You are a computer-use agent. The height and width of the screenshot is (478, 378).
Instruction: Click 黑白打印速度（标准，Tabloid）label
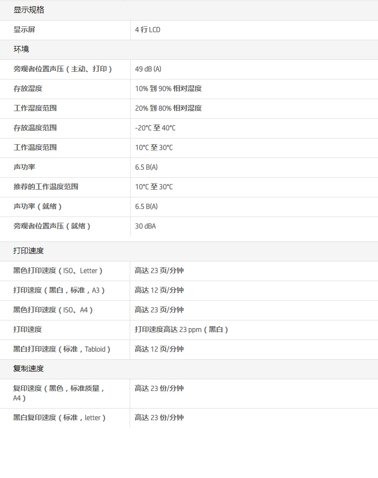coord(61,349)
